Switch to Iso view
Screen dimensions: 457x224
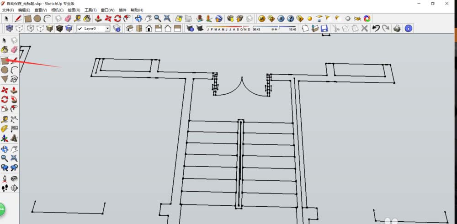point(130,28)
